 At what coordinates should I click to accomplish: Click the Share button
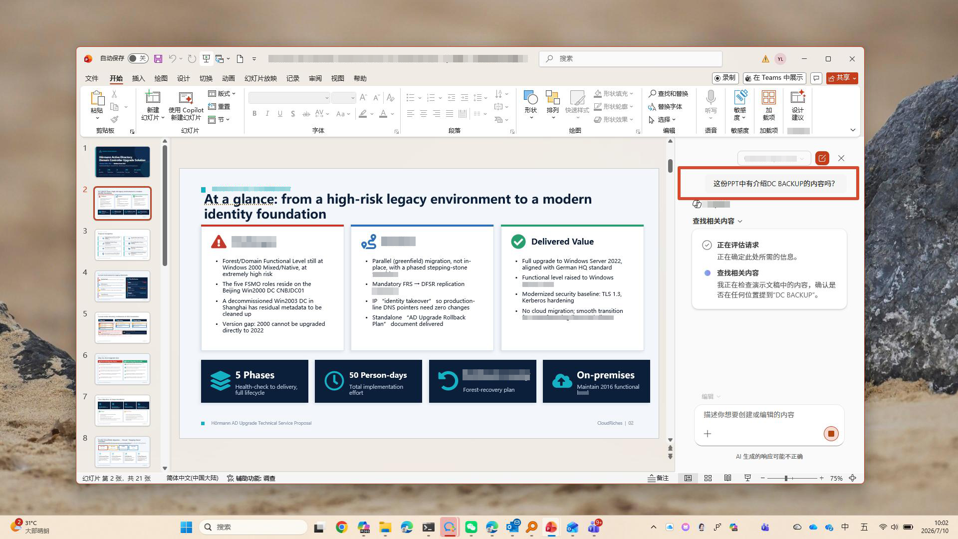pos(842,78)
